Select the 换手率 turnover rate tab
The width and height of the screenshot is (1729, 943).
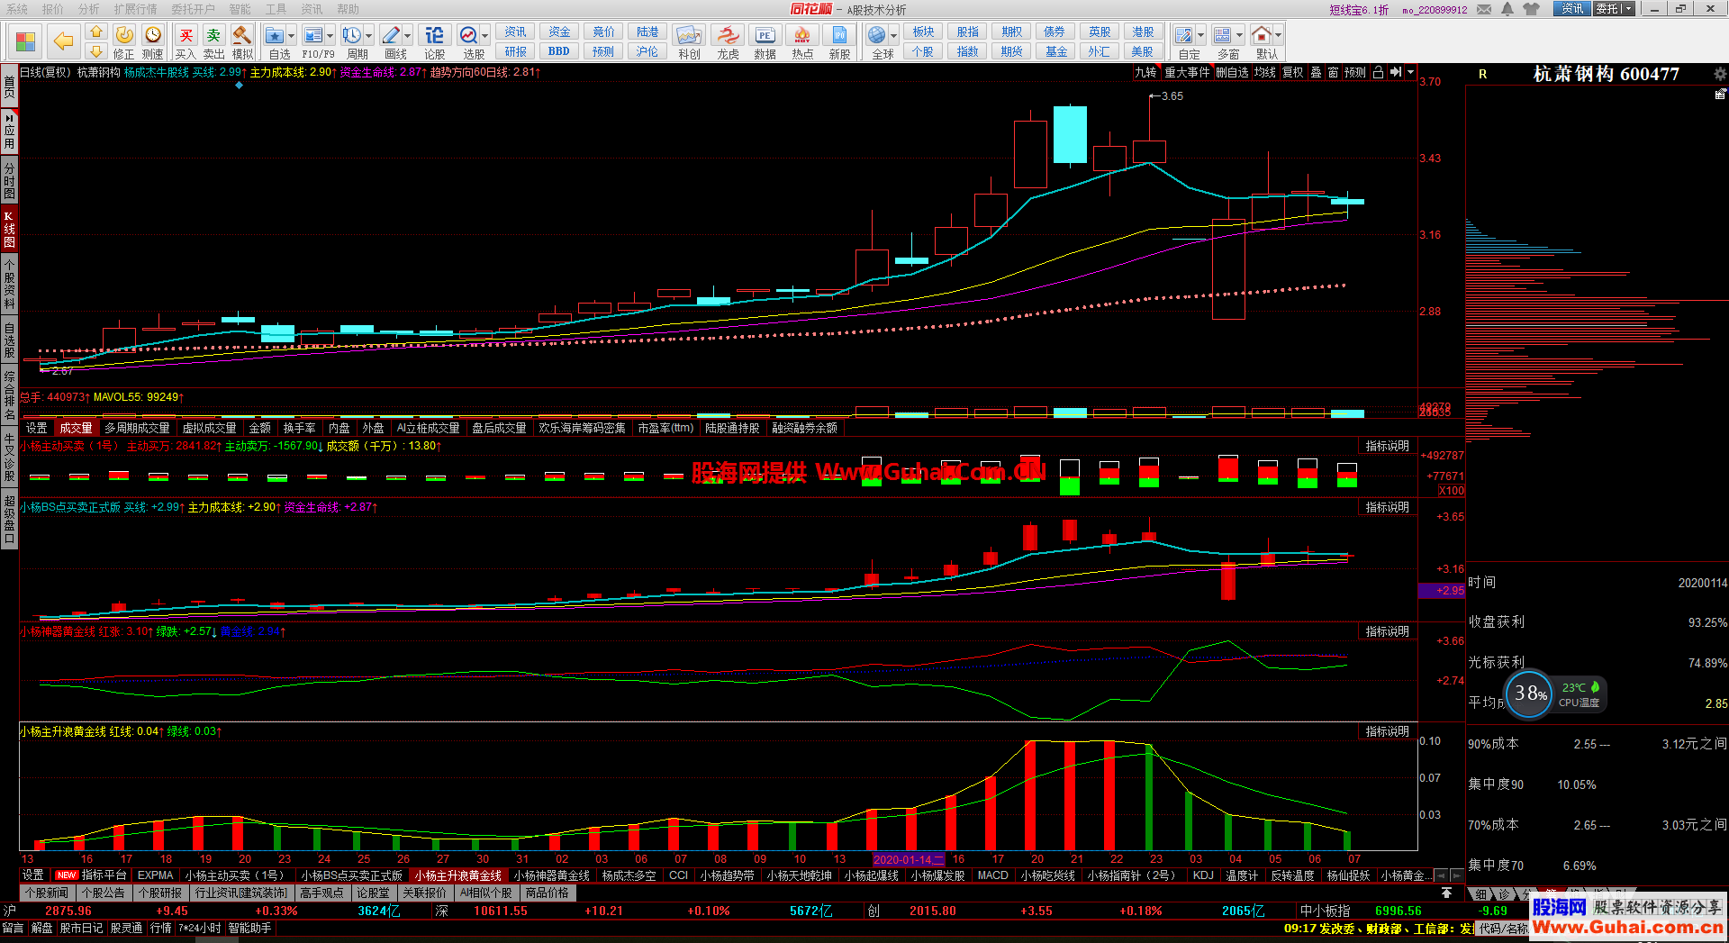pyautogui.click(x=299, y=429)
